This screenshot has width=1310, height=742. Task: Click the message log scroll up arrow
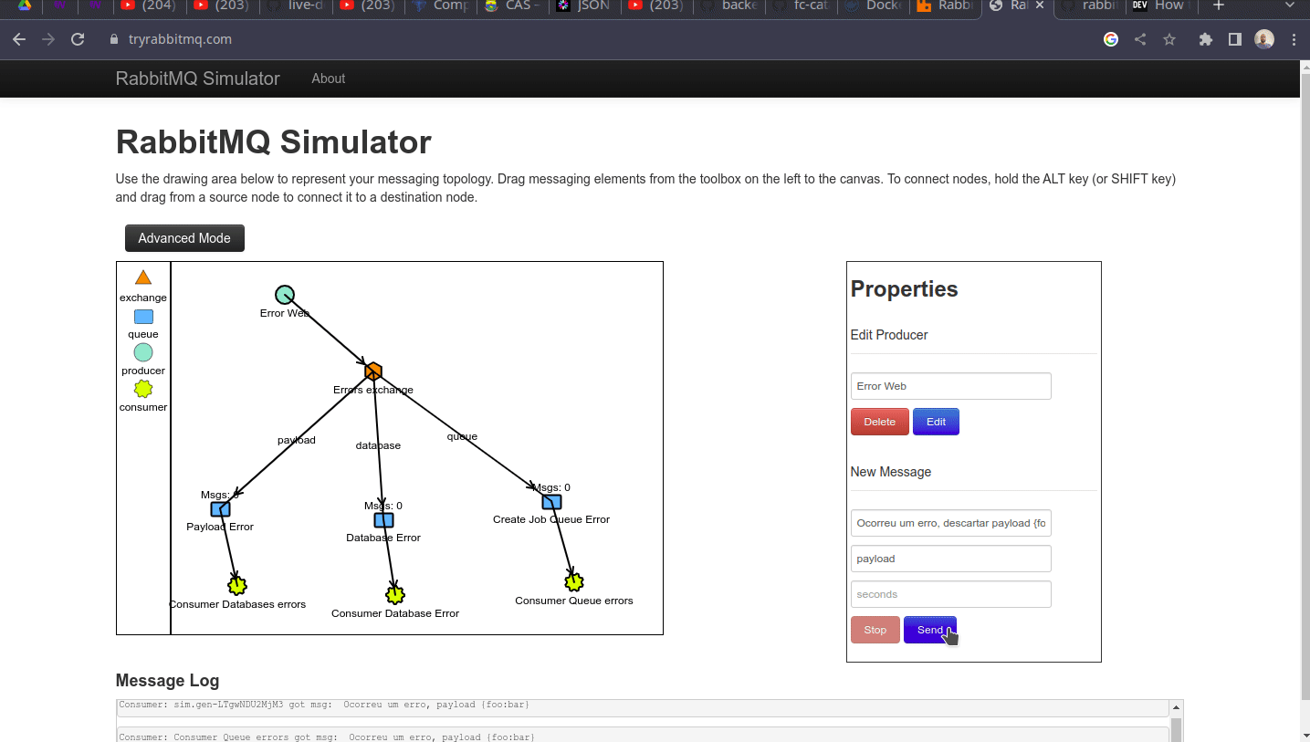coord(1177,707)
